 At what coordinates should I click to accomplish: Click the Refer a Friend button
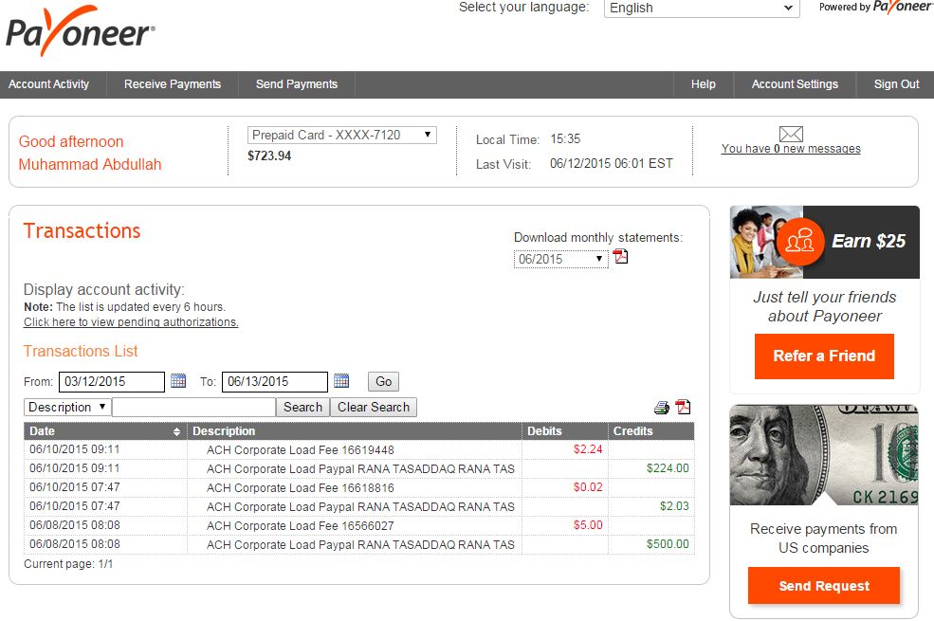coord(824,356)
